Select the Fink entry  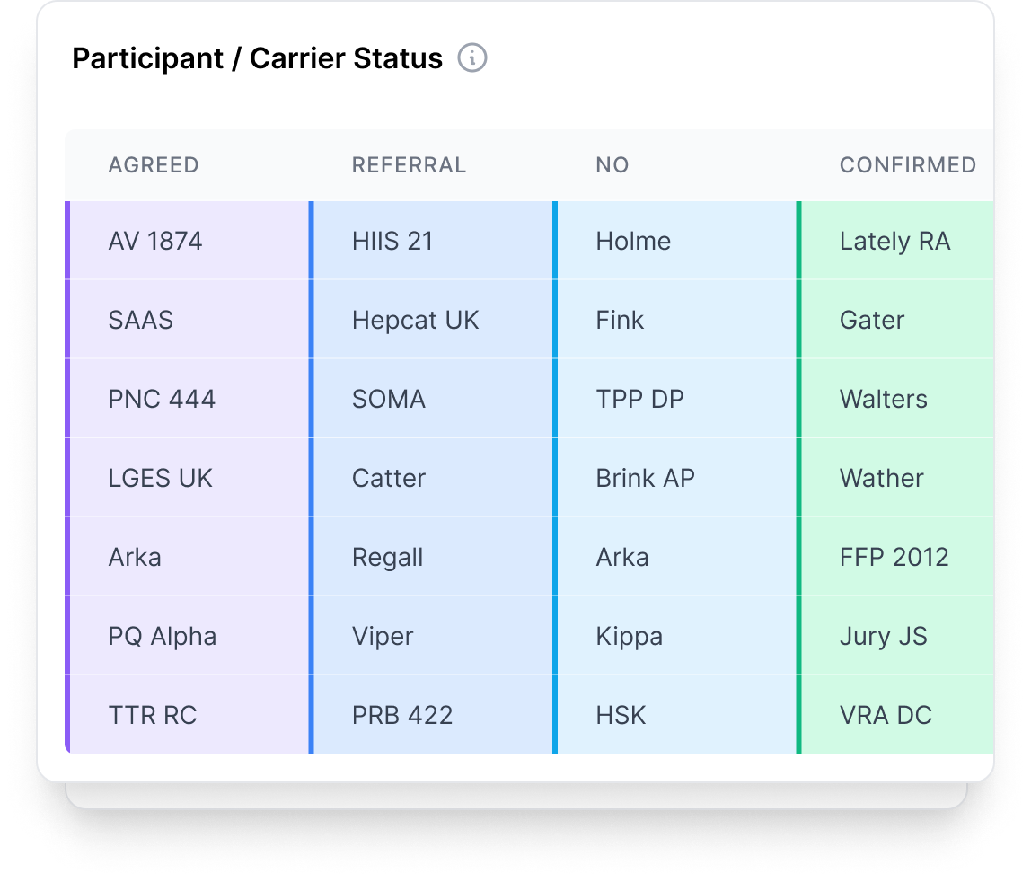tap(620, 320)
